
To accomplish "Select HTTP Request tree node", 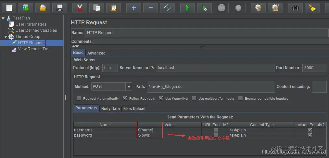I will [32, 43].
